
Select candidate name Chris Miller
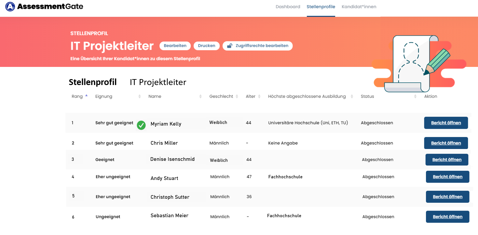[164, 143]
